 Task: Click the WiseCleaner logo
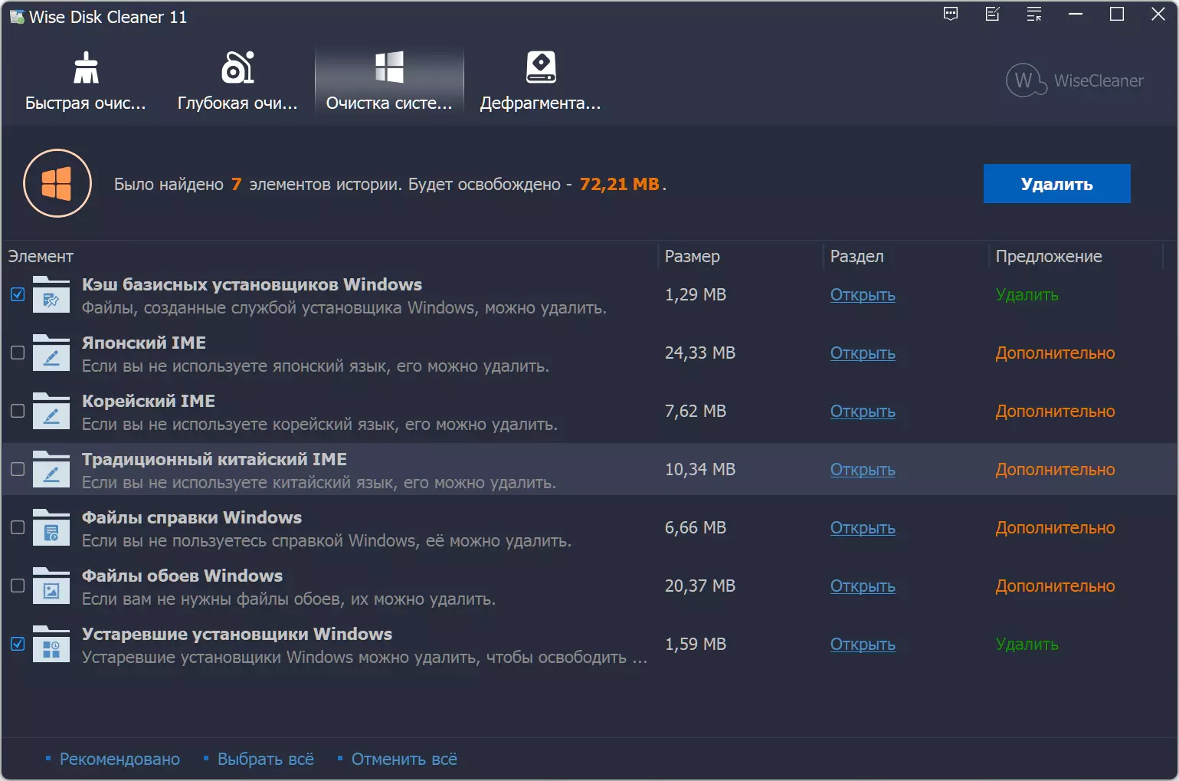point(1074,80)
